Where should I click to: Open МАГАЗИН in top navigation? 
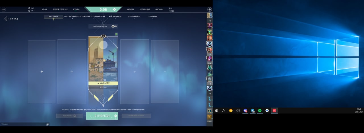[159, 9]
